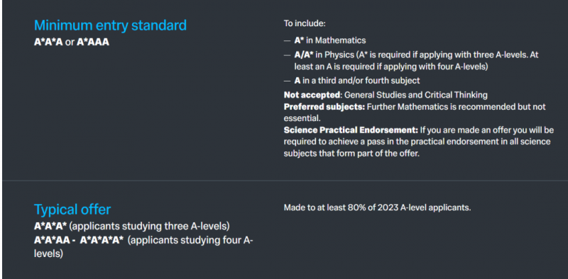Click the 'Typical offer' heading
The height and width of the screenshot is (279, 568).
tap(72, 210)
